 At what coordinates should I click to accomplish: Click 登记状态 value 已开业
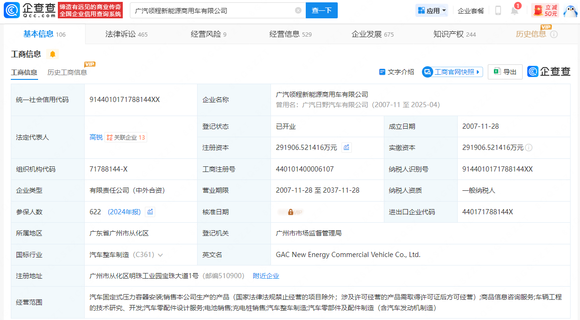286,126
